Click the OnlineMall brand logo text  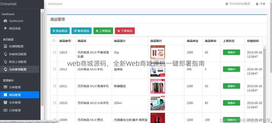click(8, 4)
